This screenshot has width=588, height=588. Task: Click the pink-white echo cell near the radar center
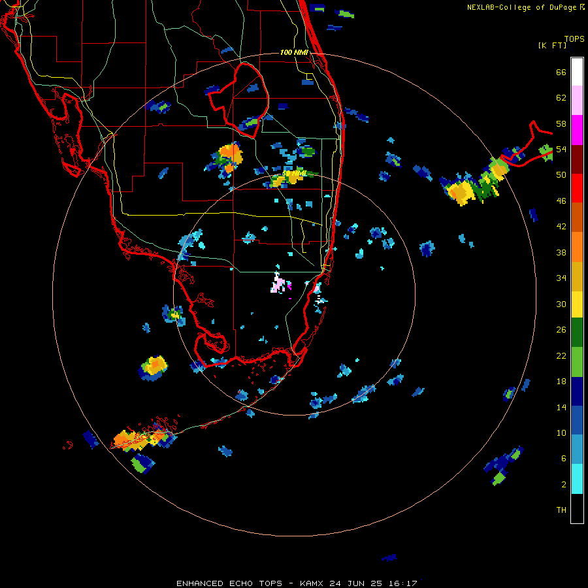pos(278,284)
